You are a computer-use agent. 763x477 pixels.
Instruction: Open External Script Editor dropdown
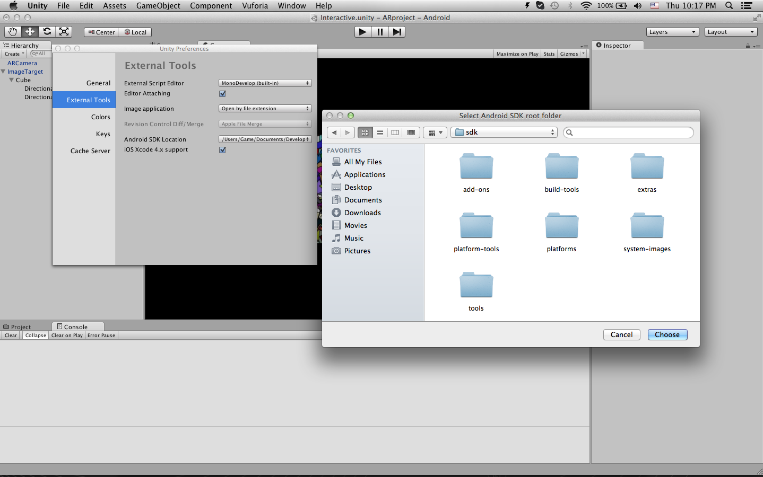pyautogui.click(x=265, y=83)
